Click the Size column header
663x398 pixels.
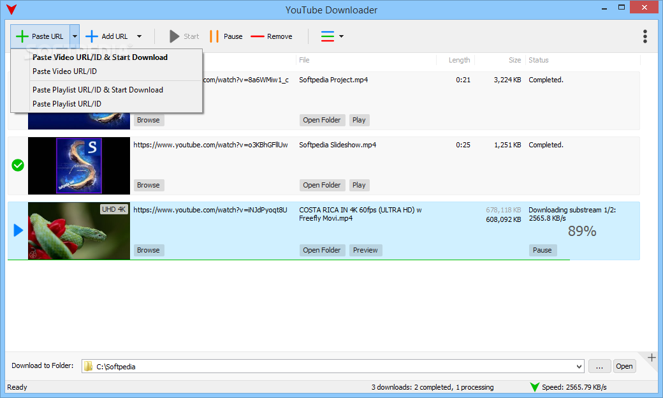(x=514, y=60)
